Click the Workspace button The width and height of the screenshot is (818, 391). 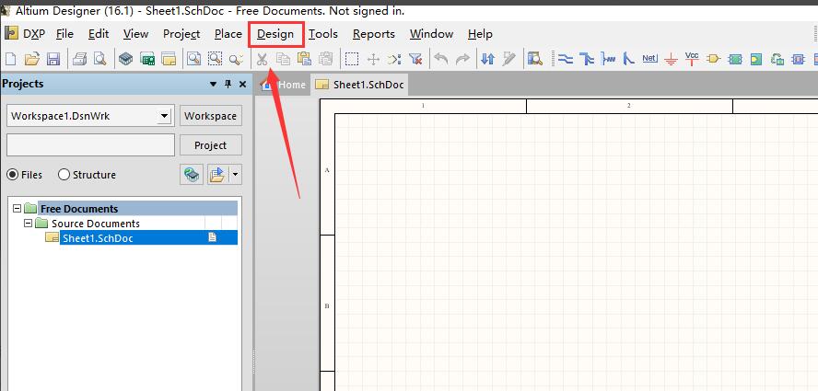(x=211, y=116)
